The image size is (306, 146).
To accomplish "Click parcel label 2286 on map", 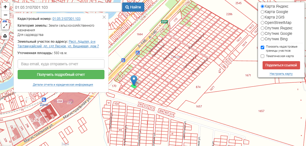I will (229, 14).
